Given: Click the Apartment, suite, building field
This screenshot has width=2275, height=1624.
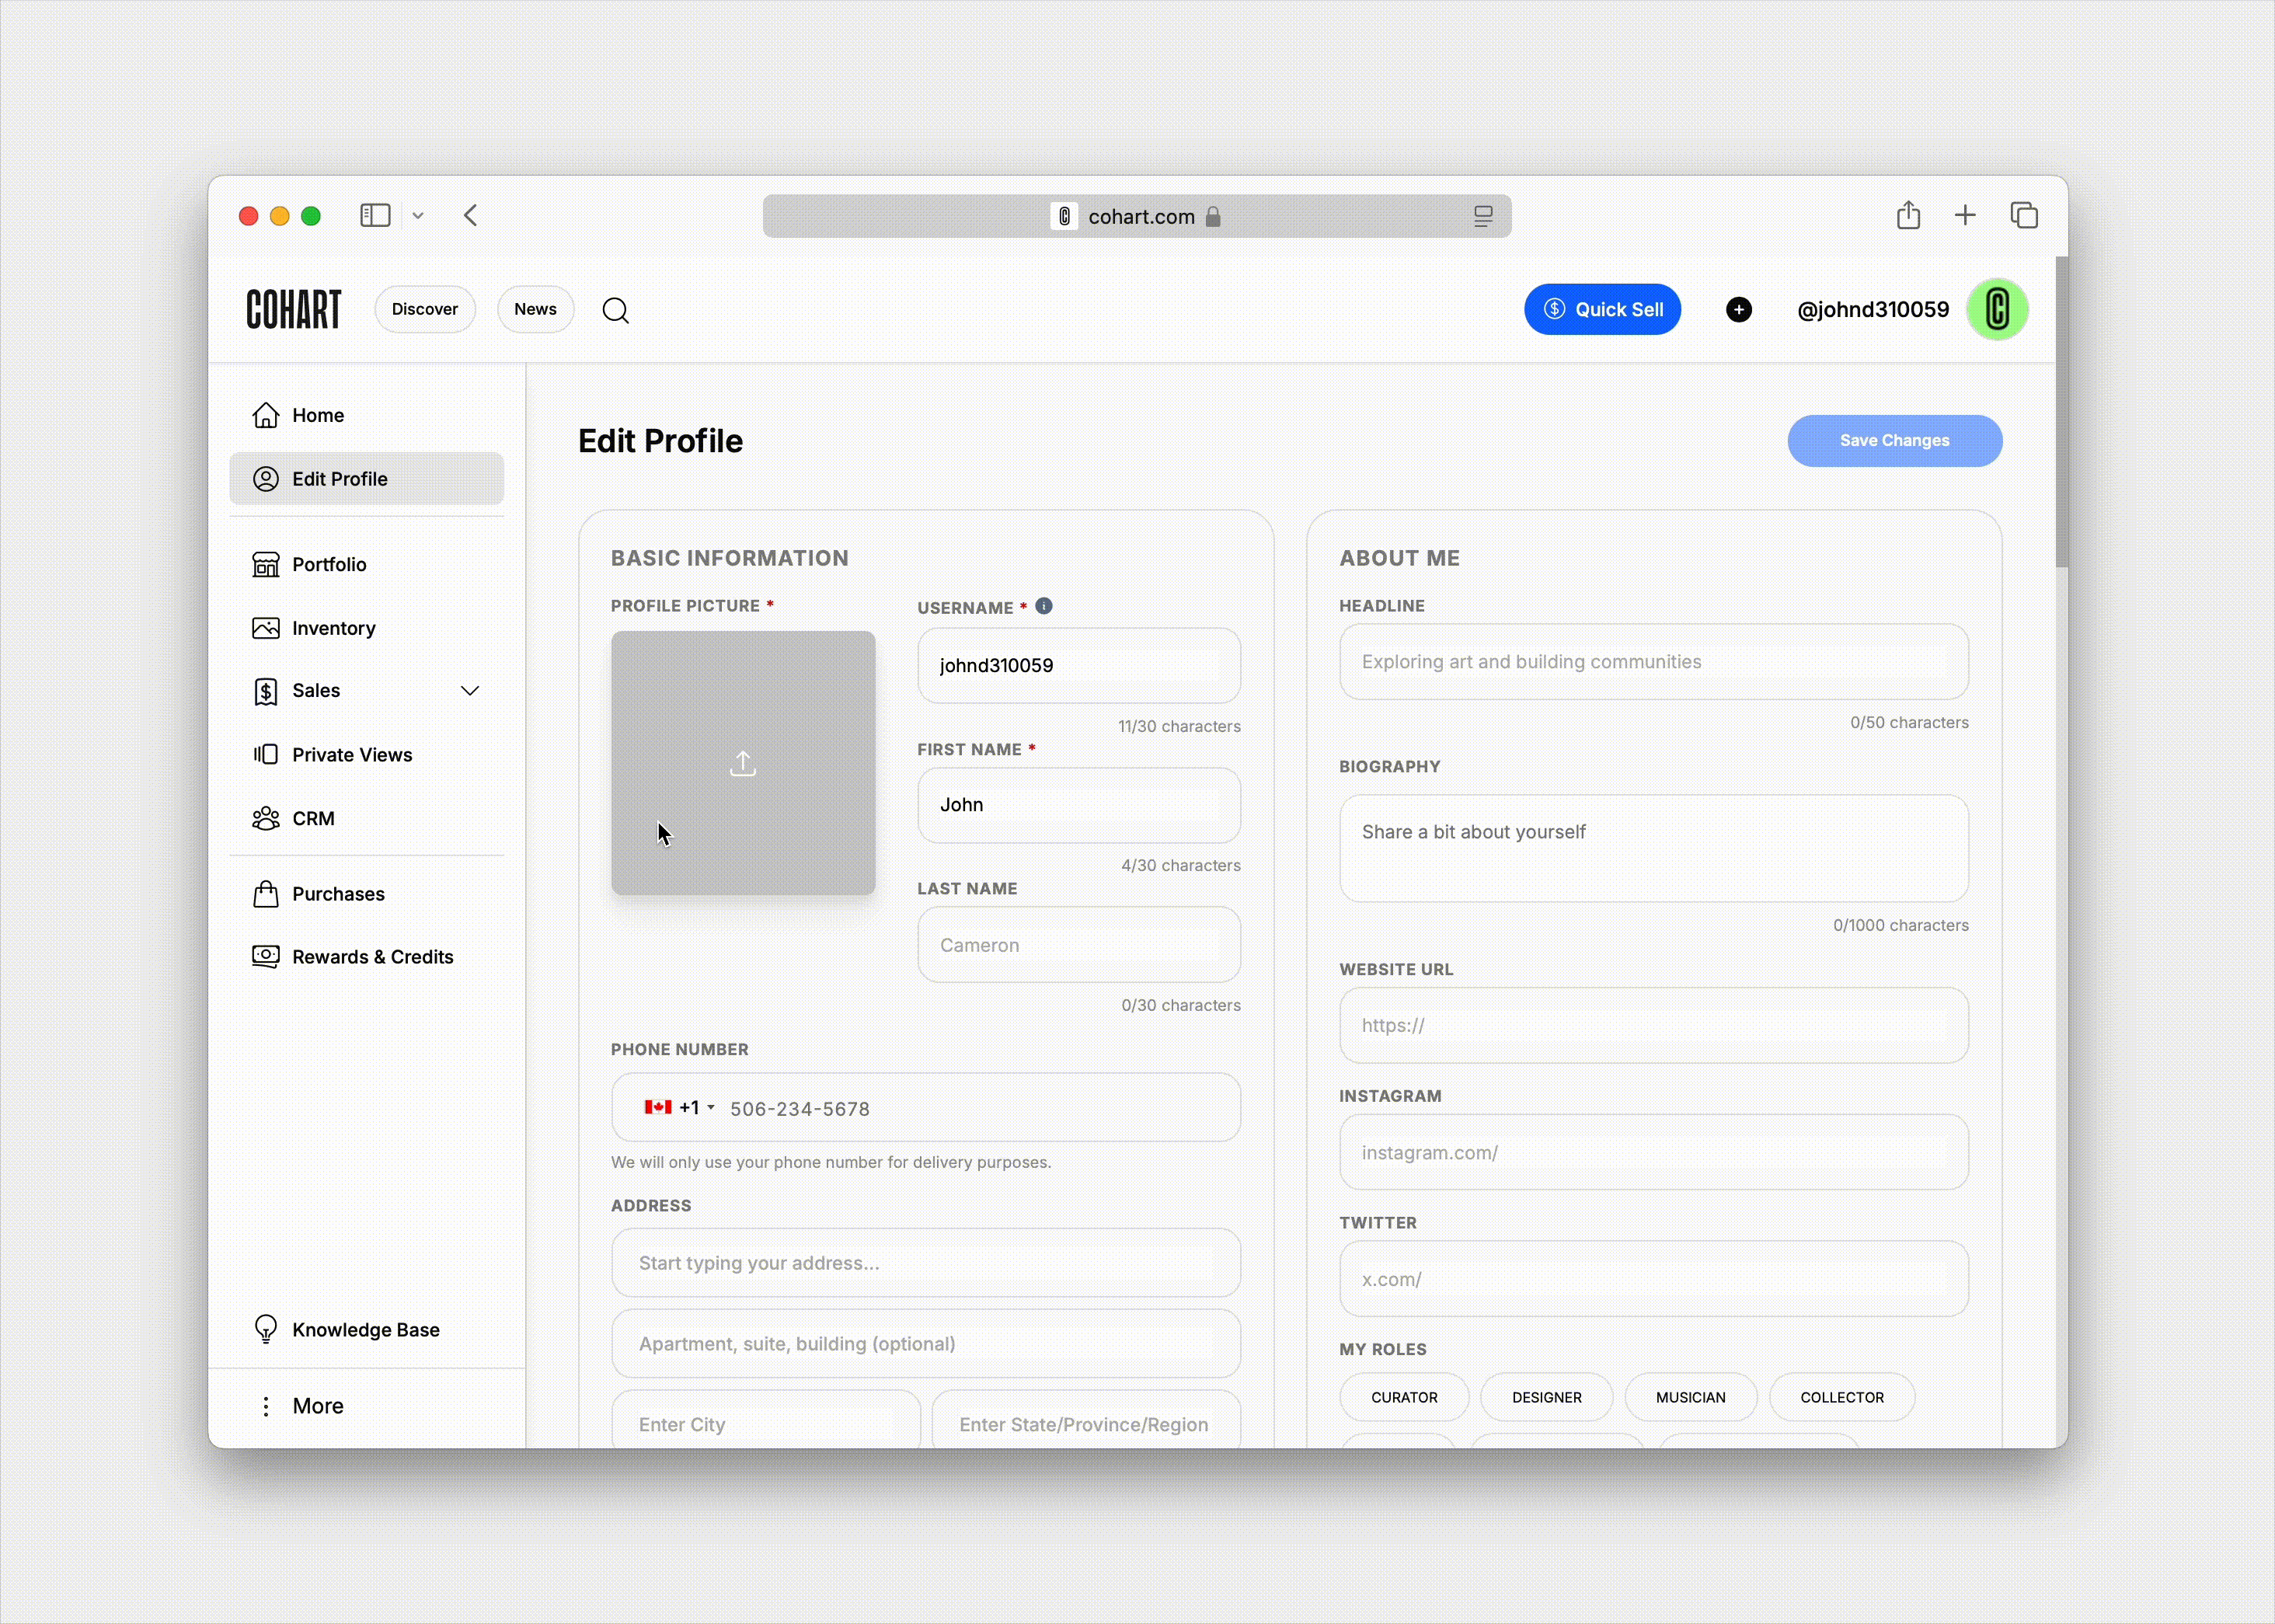Looking at the screenshot, I should [926, 1344].
